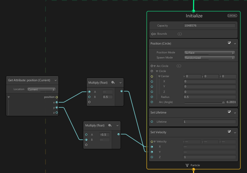Collapse the Velocity property triangle
Image resolution: width=247 pixels, height=173 pixels.
[155, 142]
